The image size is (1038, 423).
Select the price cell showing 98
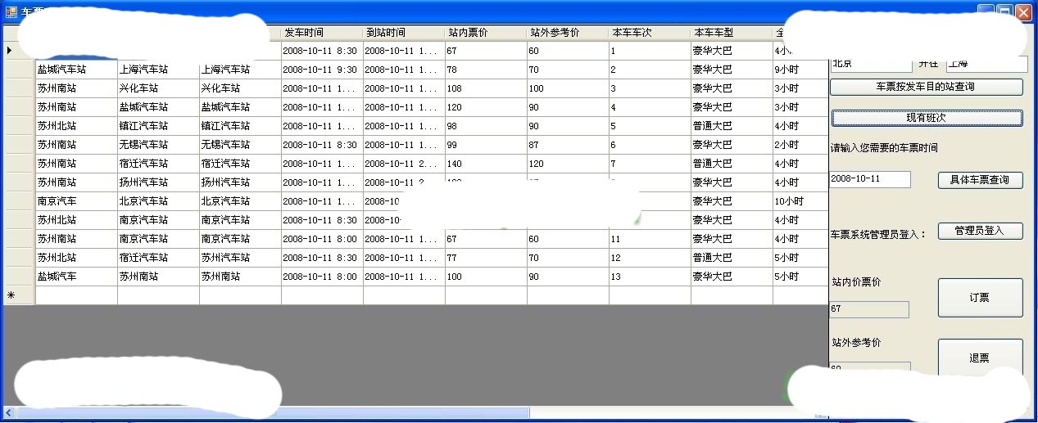tap(486, 126)
